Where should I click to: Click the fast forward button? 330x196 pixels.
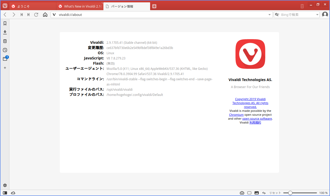[x=28, y=15]
